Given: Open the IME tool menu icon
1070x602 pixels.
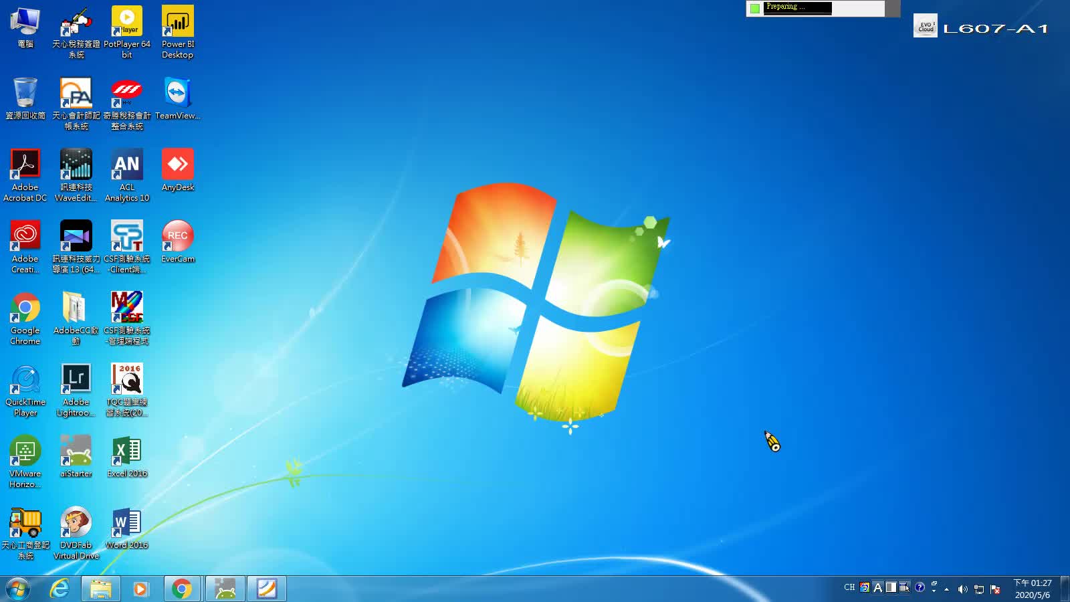Looking at the screenshot, I should click(x=904, y=587).
